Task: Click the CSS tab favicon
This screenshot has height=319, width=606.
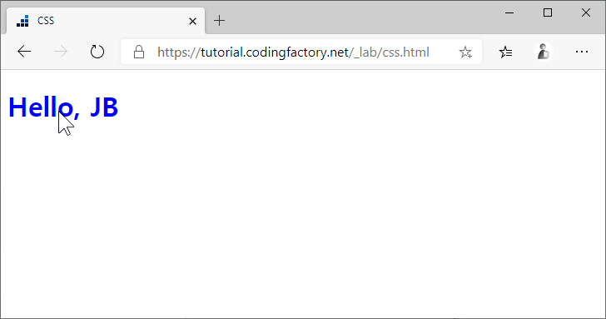Action: click(22, 21)
